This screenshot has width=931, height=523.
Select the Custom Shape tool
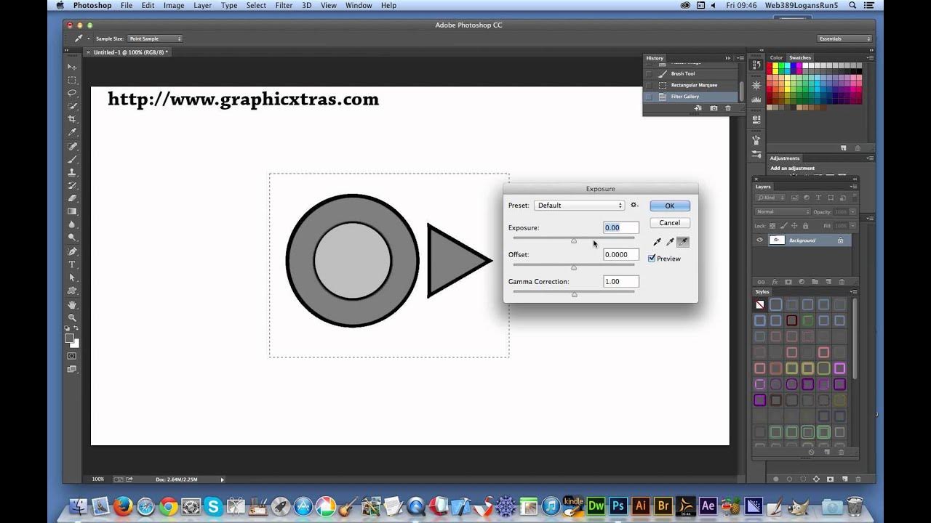point(72,291)
